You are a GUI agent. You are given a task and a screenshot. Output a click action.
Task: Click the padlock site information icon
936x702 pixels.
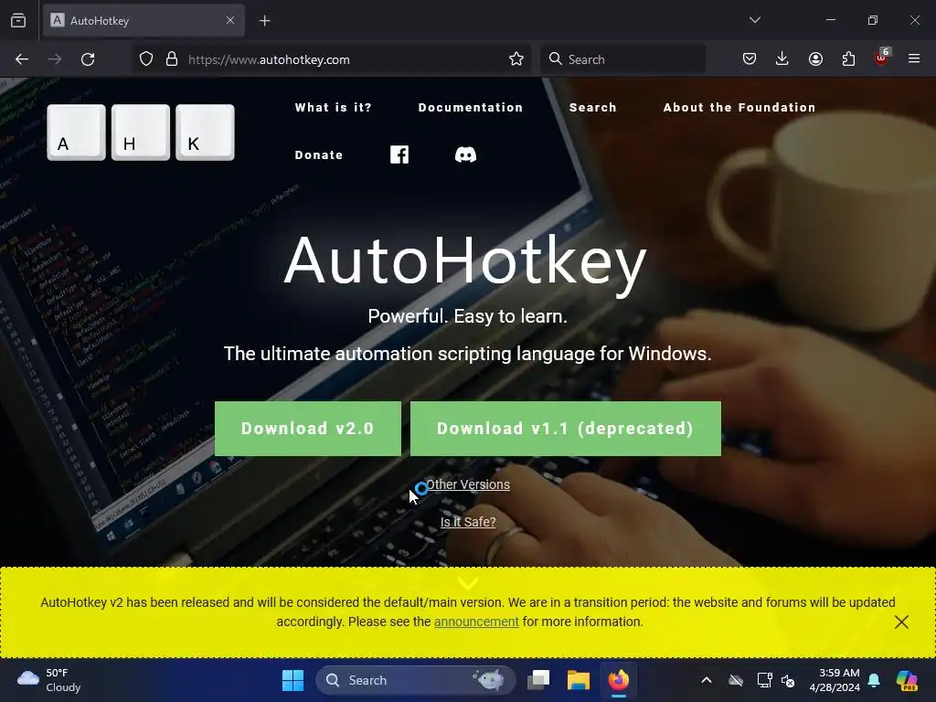pyautogui.click(x=172, y=59)
